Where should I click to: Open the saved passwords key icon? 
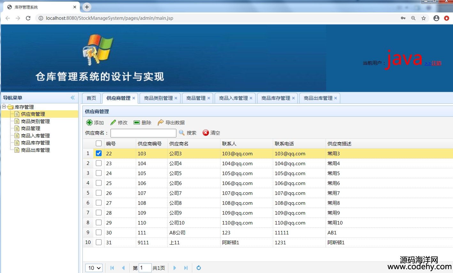[403, 18]
